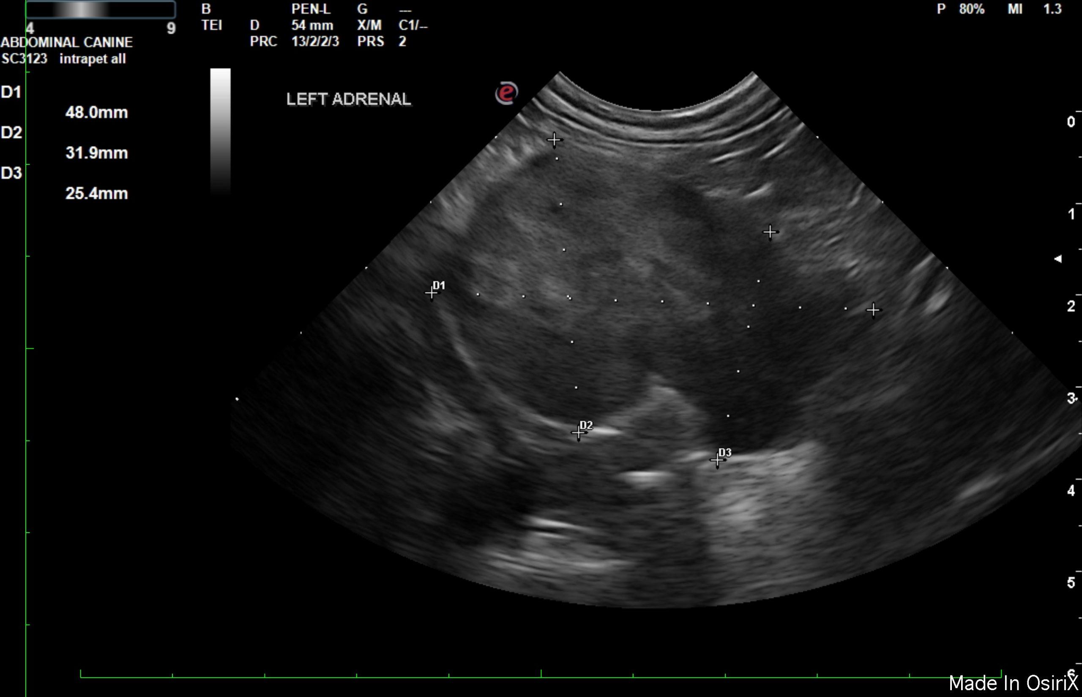This screenshot has width=1082, height=697.
Task: Click the red 'e' logo icon
Action: pos(506,93)
